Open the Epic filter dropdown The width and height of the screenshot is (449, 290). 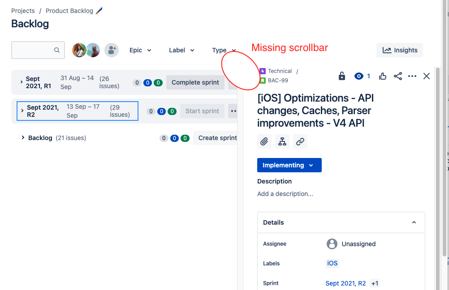[x=140, y=50]
